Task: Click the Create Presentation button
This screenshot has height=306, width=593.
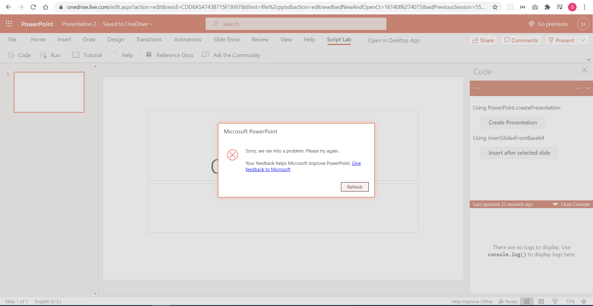Action: coord(512,123)
